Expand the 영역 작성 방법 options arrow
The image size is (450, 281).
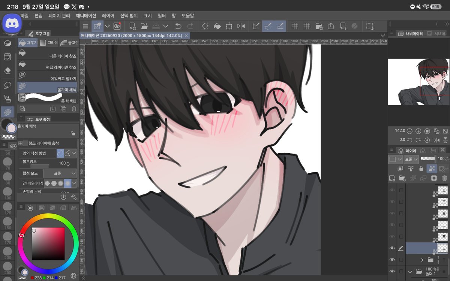coord(74,153)
